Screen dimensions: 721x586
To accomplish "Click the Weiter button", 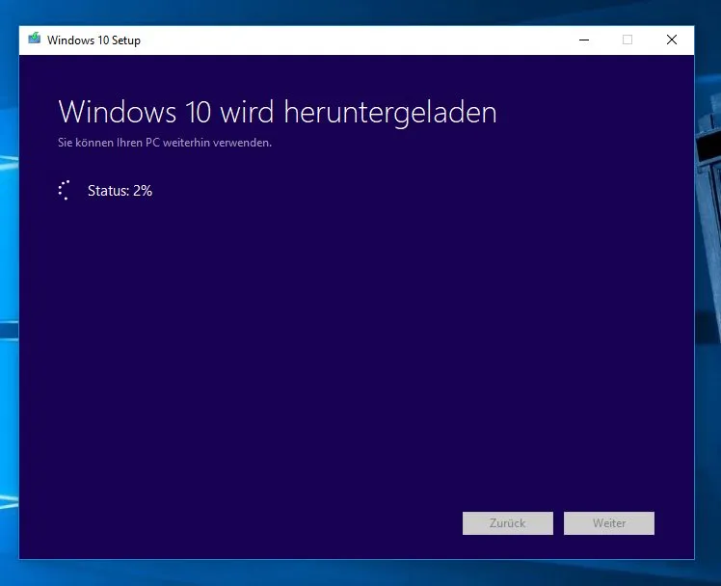I will (609, 523).
